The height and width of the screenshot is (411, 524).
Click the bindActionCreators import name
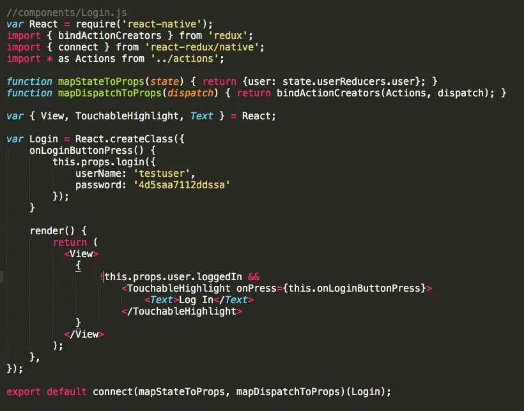pyautogui.click(x=110, y=35)
